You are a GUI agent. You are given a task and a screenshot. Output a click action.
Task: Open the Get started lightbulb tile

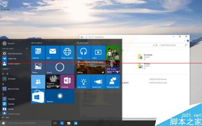(83, 82)
